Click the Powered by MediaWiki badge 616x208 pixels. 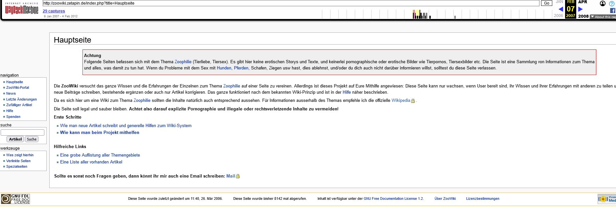(606, 199)
